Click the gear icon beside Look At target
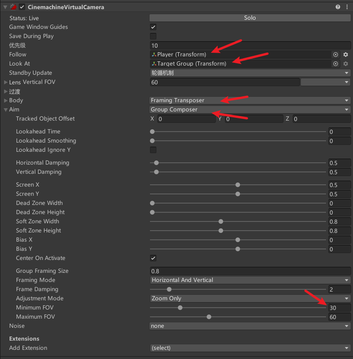The height and width of the screenshot is (359, 353). tap(346, 64)
